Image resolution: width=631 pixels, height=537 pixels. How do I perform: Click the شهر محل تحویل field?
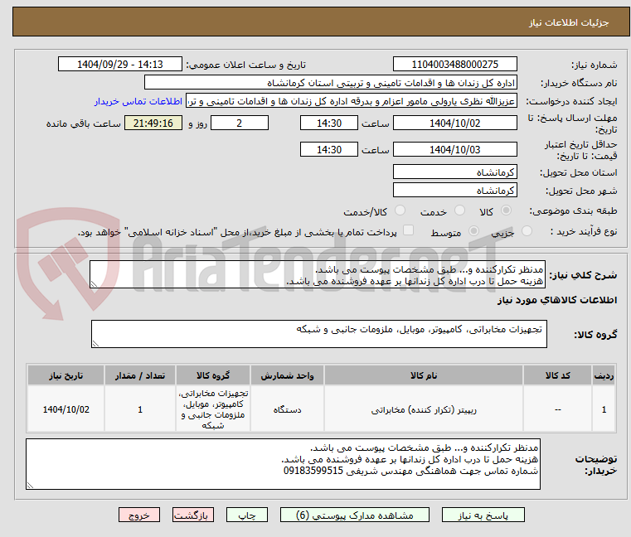[454, 191]
